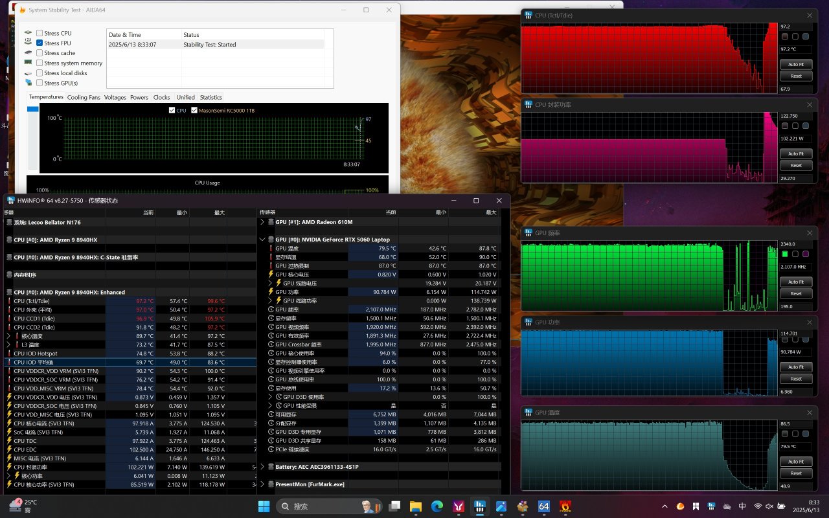Launch Microsoft Edge from the taskbar
The width and height of the screenshot is (829, 518).
click(437, 506)
